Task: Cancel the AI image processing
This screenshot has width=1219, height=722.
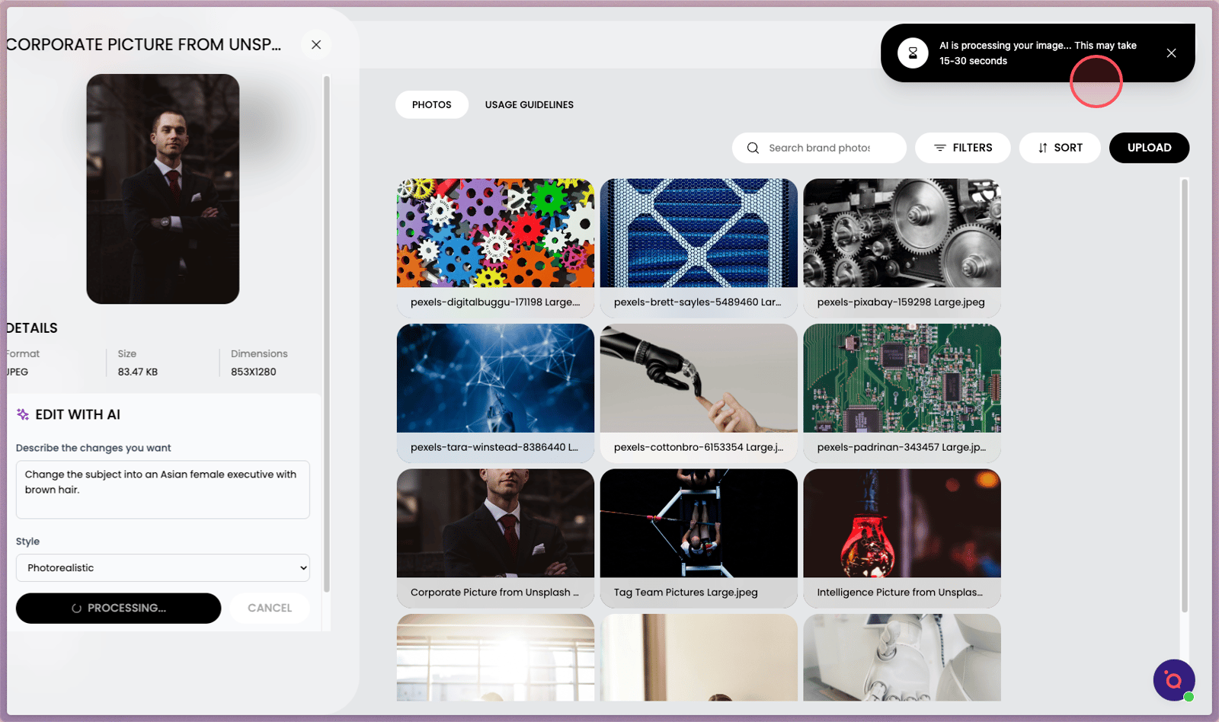Action: (270, 608)
